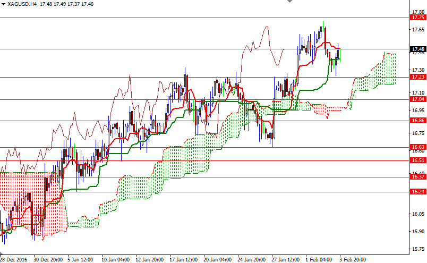Click the 20 Jan 04:00 time label
427x263 pixels.
point(218,259)
